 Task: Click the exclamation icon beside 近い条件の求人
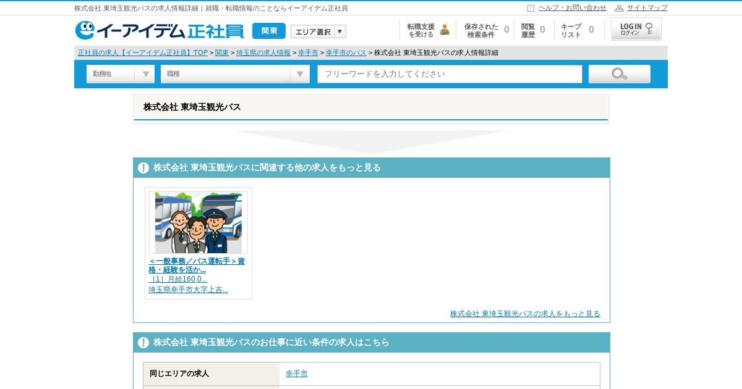[143, 343]
